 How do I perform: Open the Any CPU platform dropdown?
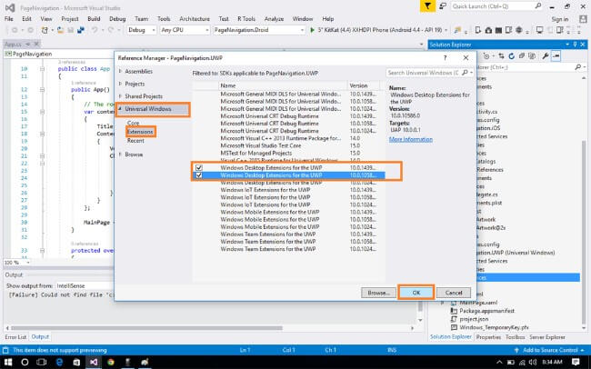tap(185, 30)
